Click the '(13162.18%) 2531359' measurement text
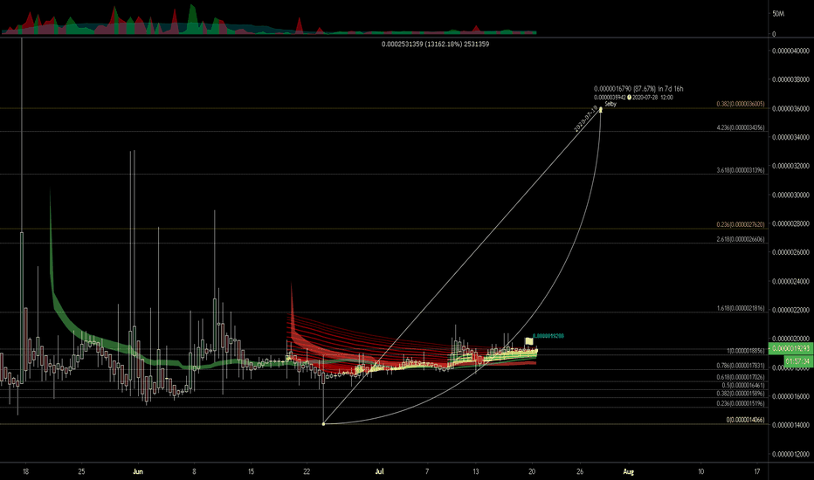Screen dimensions: 814x480 (x=457, y=45)
